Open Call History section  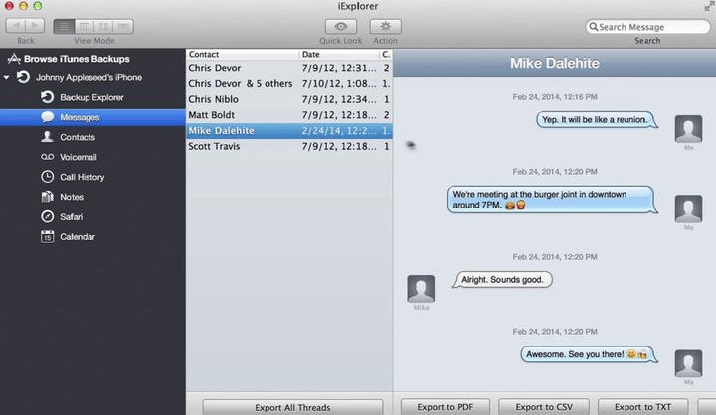[x=82, y=177]
